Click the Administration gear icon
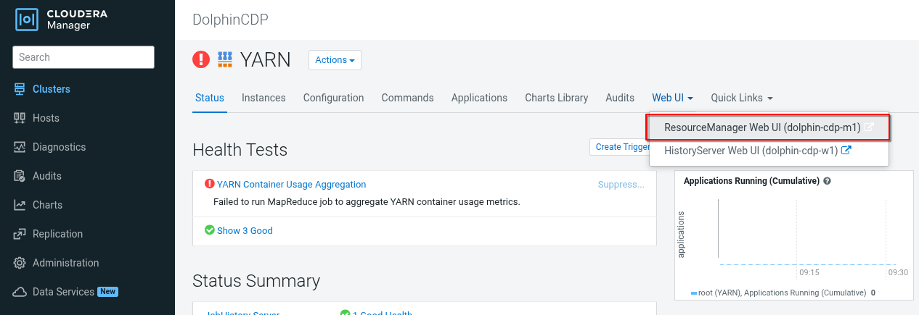The height and width of the screenshot is (315, 919). point(20,263)
